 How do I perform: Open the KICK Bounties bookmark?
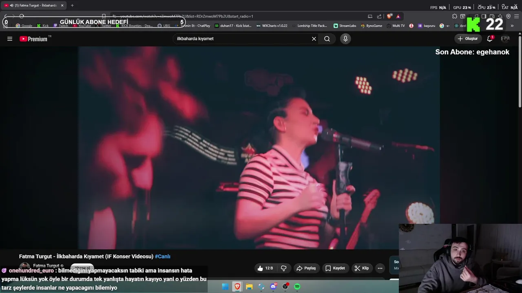coord(134,26)
